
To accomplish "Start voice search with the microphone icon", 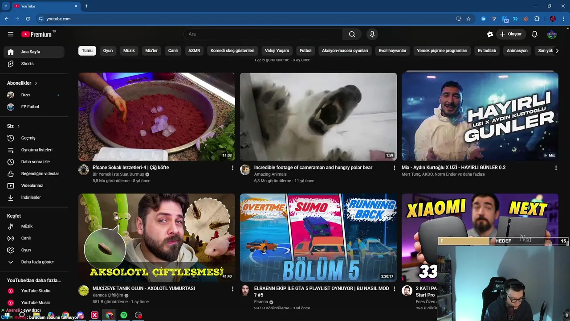I will [372, 34].
